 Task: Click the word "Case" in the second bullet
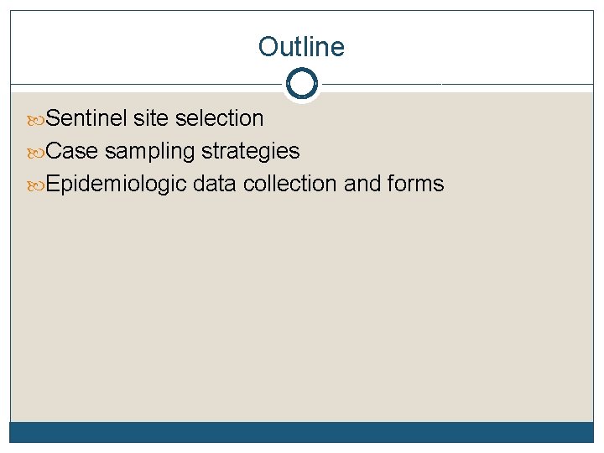coord(71,152)
